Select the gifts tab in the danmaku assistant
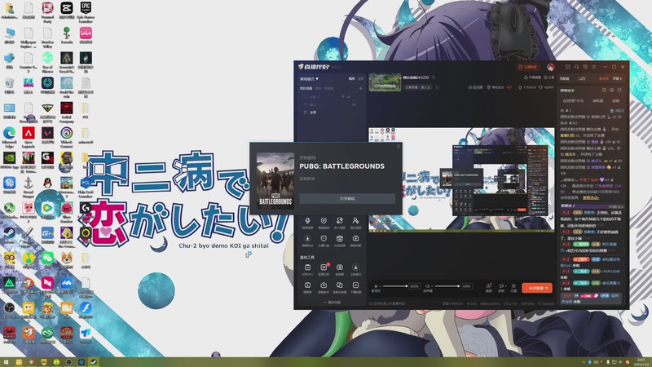The image size is (652, 367). click(616, 100)
